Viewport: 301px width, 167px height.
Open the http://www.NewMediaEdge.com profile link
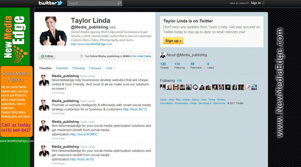tap(92, 44)
